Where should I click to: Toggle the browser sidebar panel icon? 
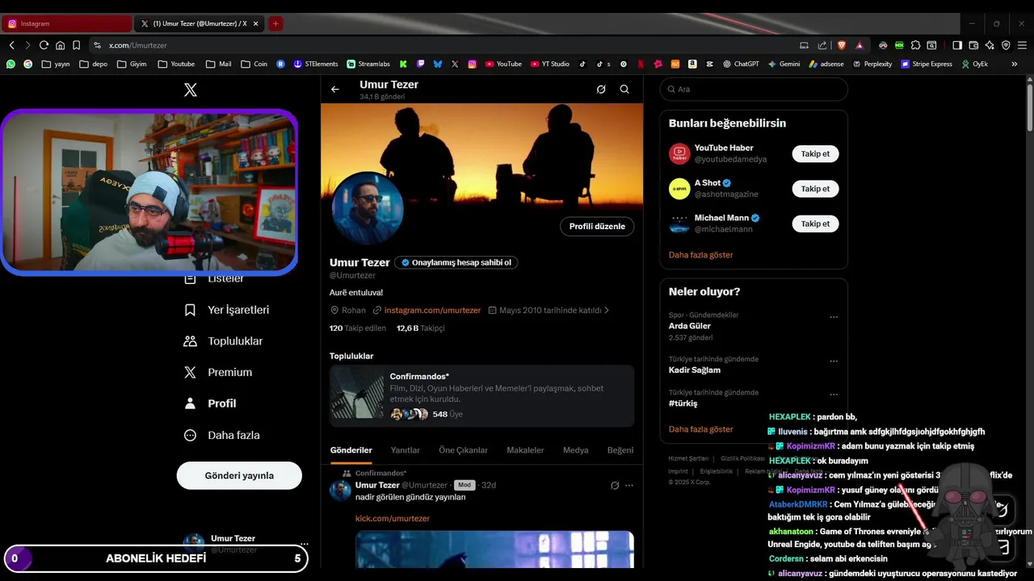coord(957,45)
